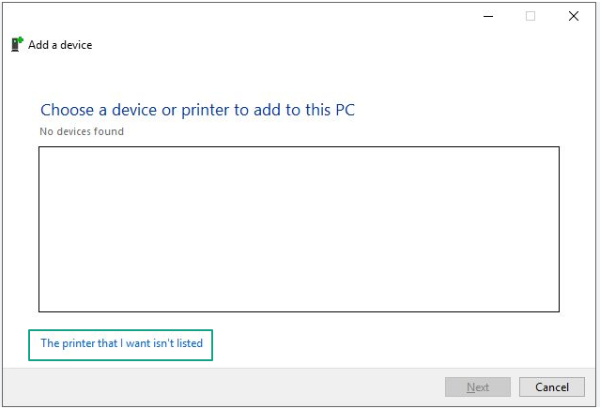Focus the white device results pane

[299, 229]
